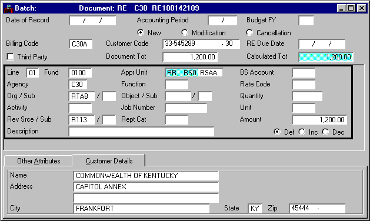Select the Def radio button

point(277,132)
